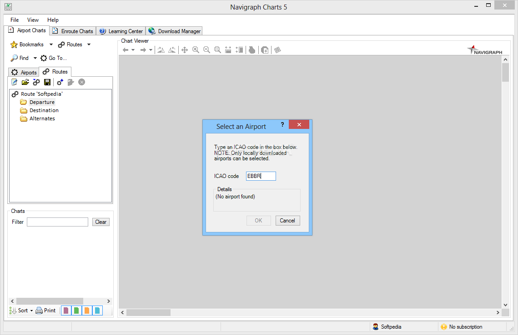Open the Help menu
The width and height of the screenshot is (518, 335).
click(x=53, y=20)
